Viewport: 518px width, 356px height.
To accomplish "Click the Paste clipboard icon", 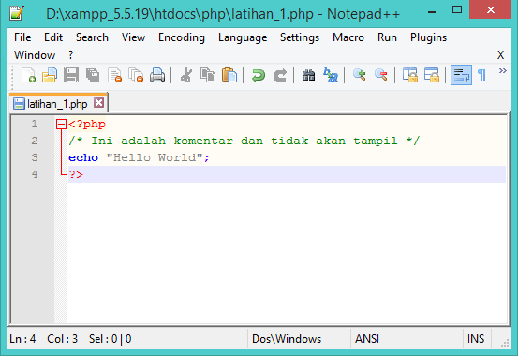I will pyautogui.click(x=229, y=75).
